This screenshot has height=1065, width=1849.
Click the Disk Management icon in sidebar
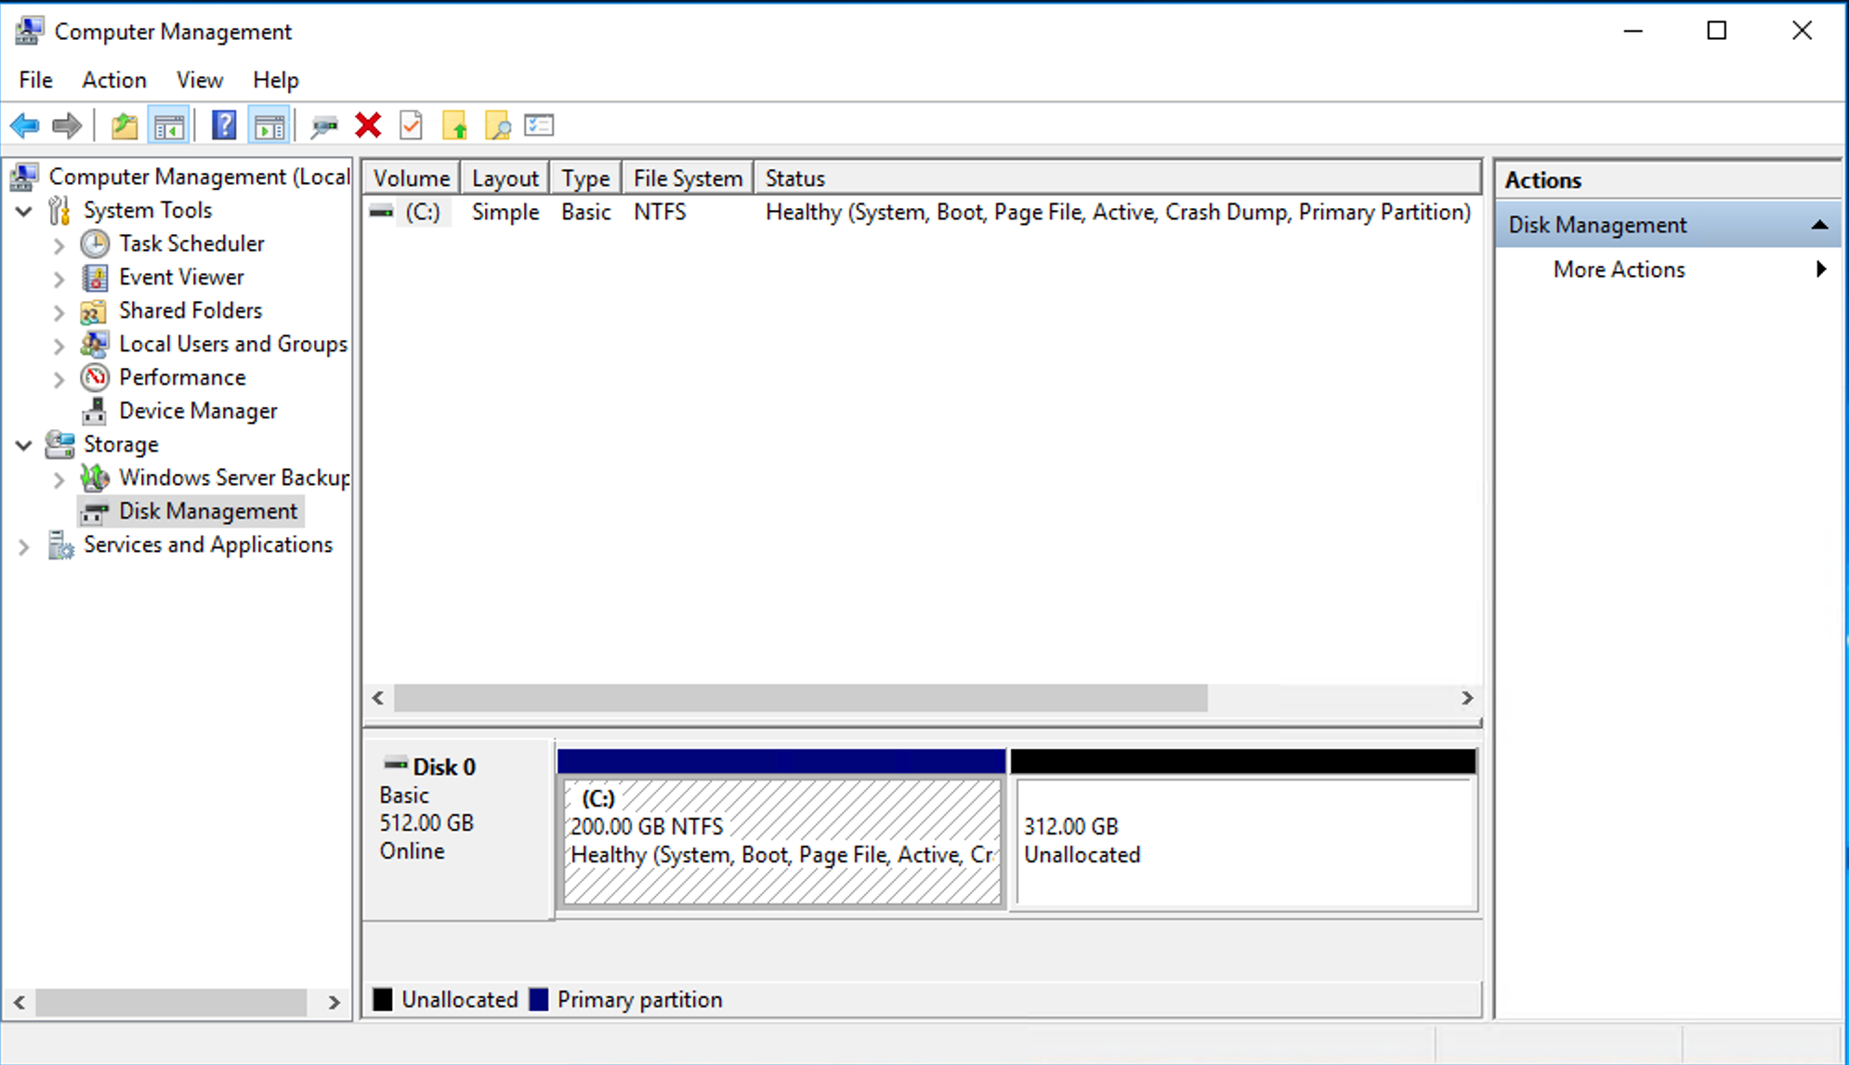click(97, 511)
